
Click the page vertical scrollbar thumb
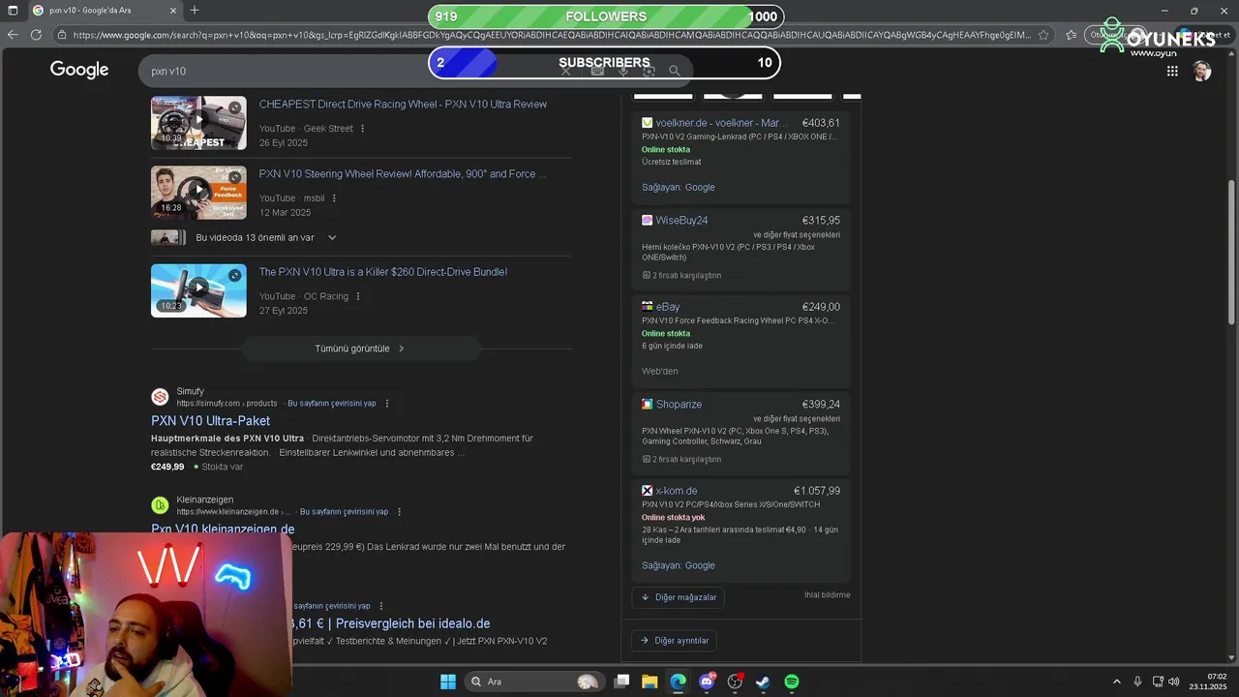pyautogui.click(x=1232, y=252)
